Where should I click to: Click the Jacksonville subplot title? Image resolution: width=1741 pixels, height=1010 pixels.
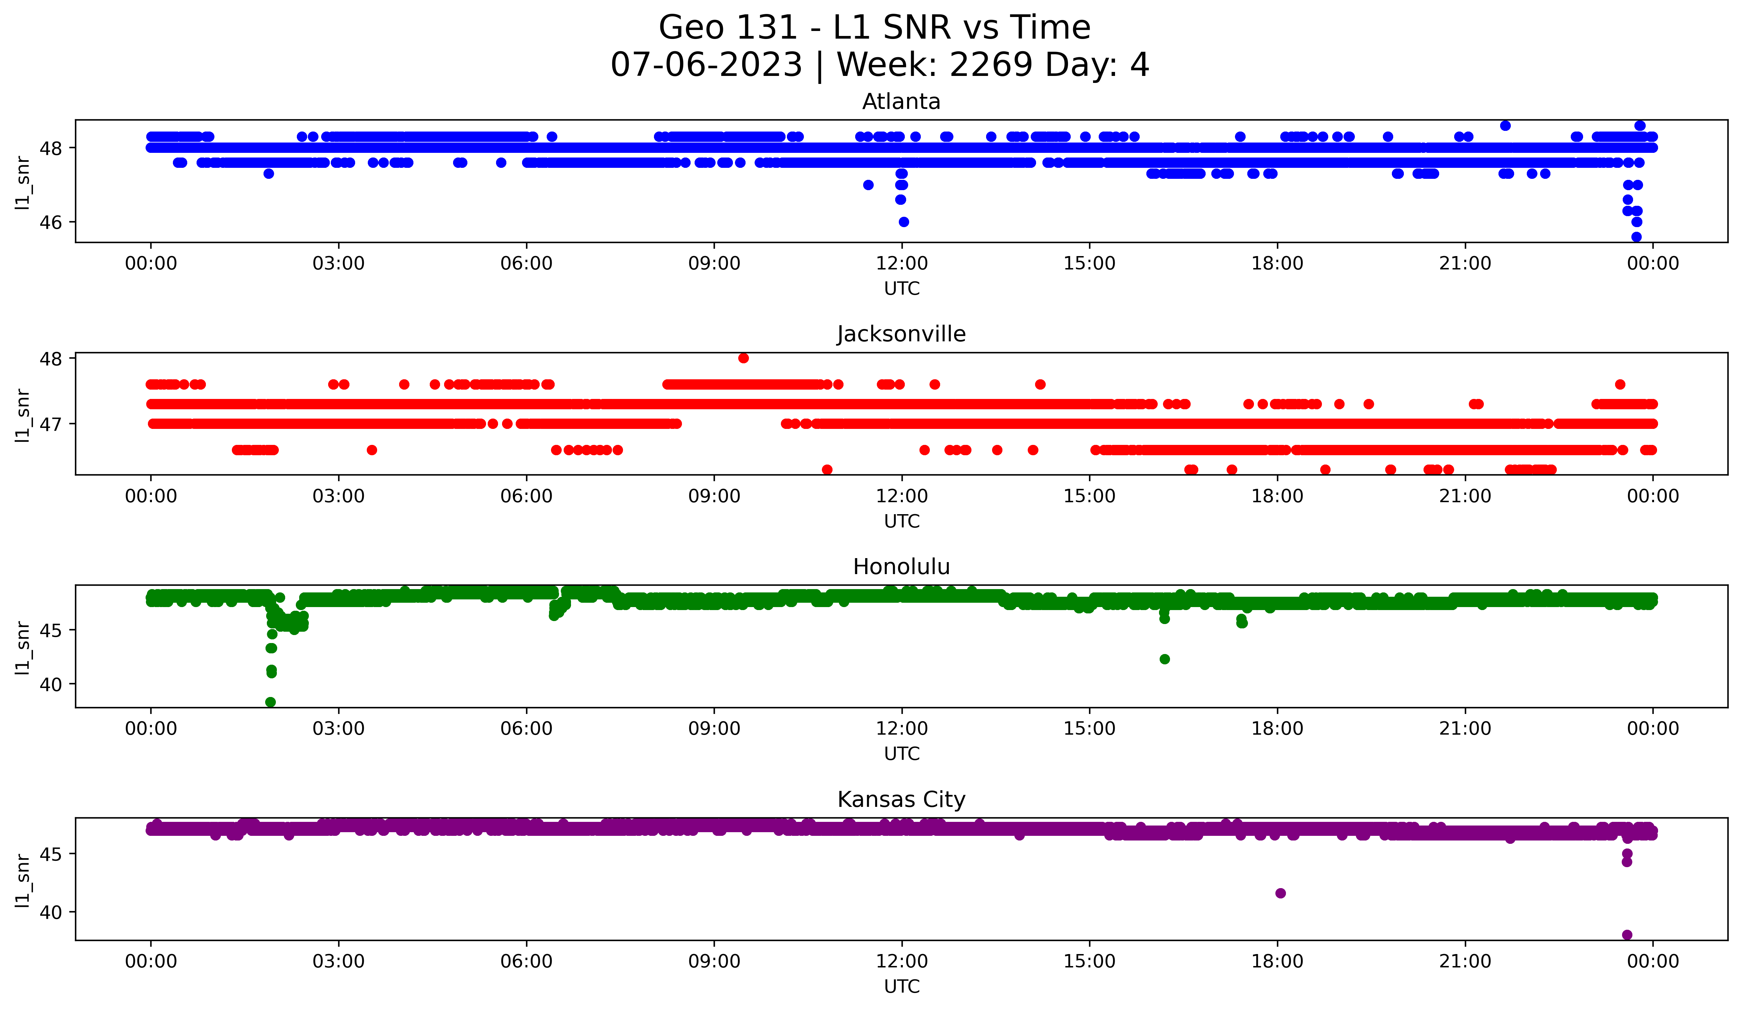point(901,334)
